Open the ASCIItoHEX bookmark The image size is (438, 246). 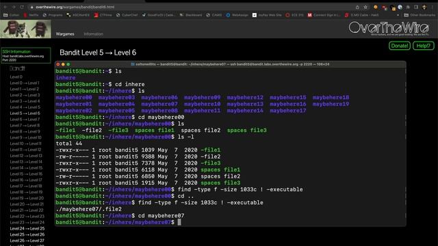(78, 15)
